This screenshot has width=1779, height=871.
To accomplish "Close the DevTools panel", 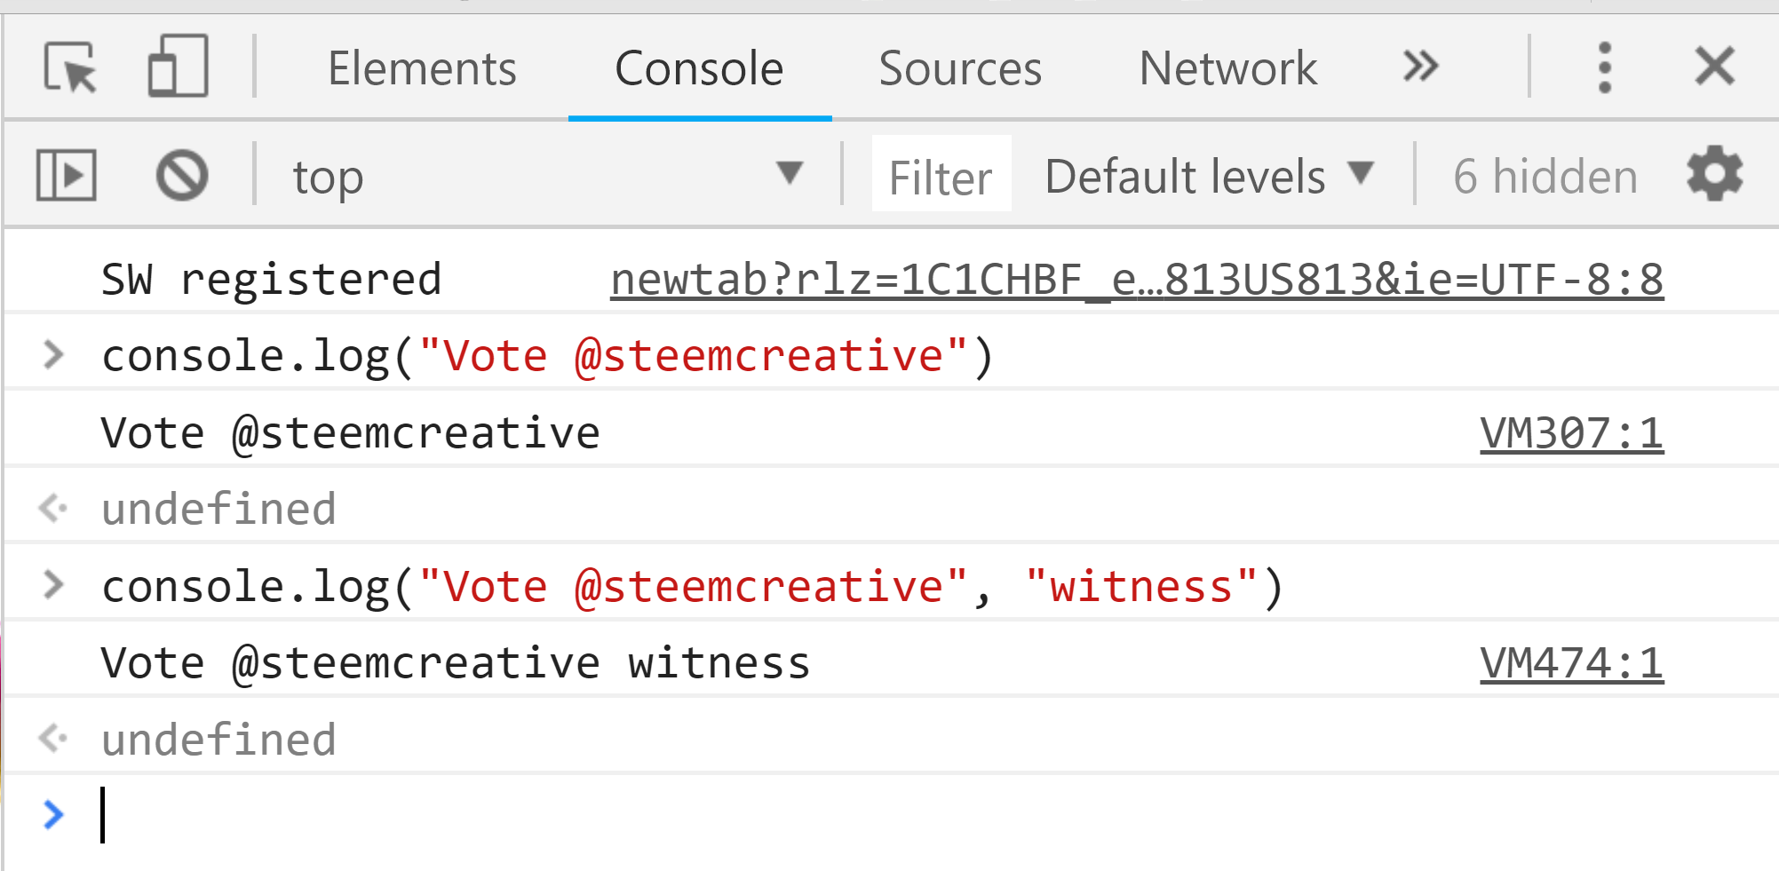I will click(1714, 67).
